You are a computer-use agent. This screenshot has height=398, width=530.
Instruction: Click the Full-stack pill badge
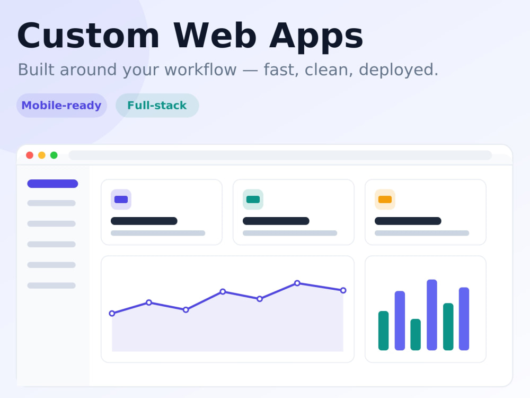click(157, 106)
